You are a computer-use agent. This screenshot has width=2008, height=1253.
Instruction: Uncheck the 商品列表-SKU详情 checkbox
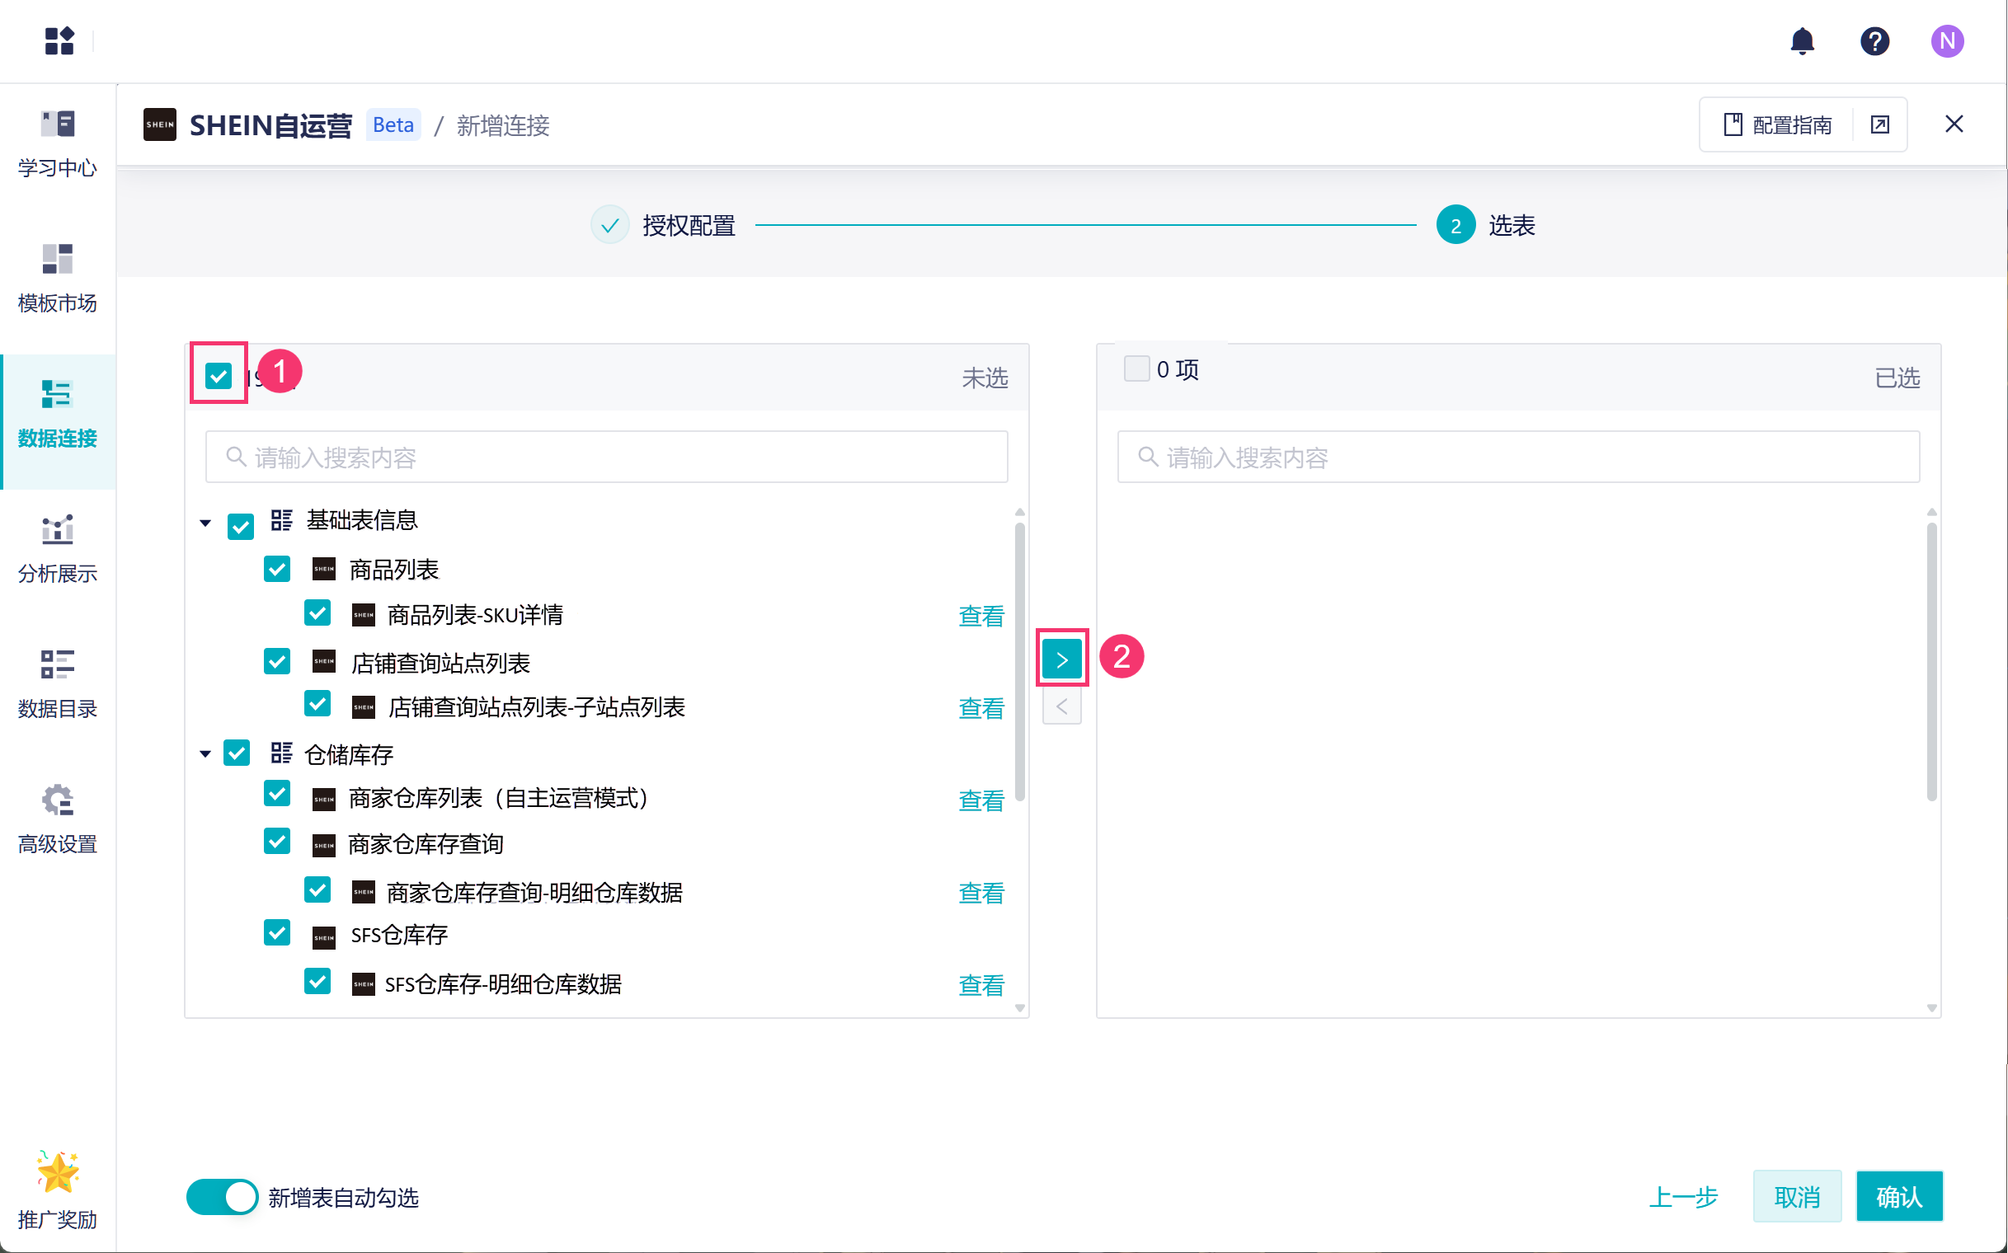[317, 613]
